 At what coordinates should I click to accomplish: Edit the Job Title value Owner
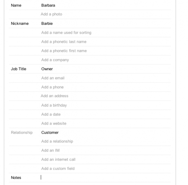tap(47, 69)
